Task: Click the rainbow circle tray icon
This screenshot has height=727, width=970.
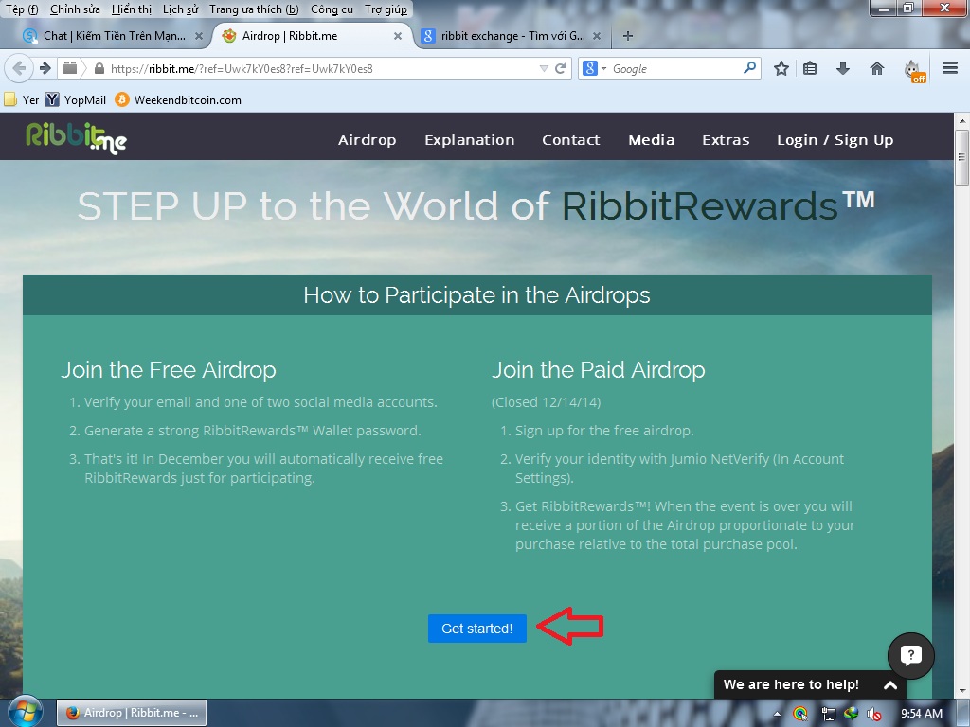Action: tap(799, 714)
